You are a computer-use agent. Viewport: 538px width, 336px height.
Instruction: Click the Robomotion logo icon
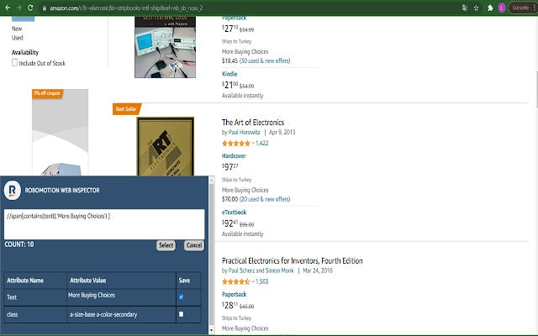[13, 190]
